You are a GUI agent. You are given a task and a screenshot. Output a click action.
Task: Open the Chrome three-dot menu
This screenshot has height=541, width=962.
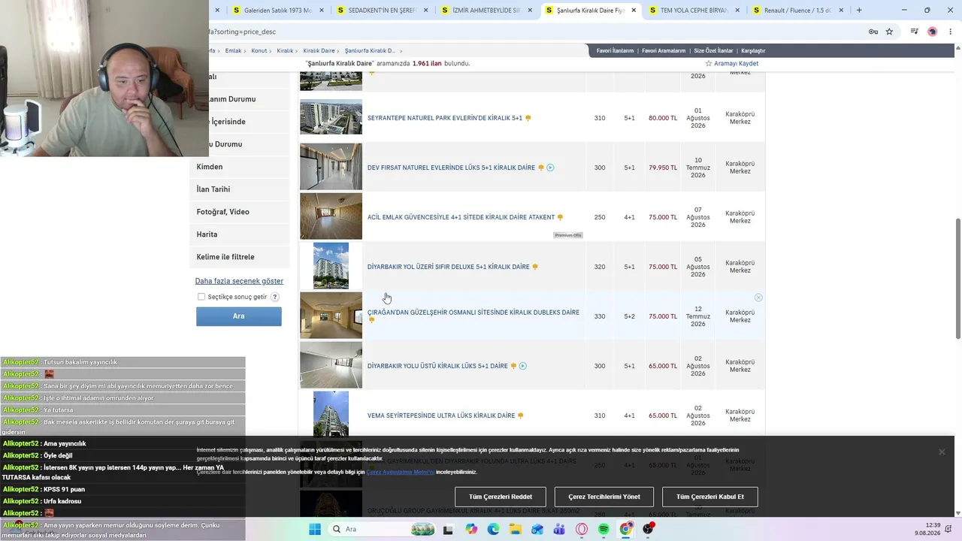[949, 32]
